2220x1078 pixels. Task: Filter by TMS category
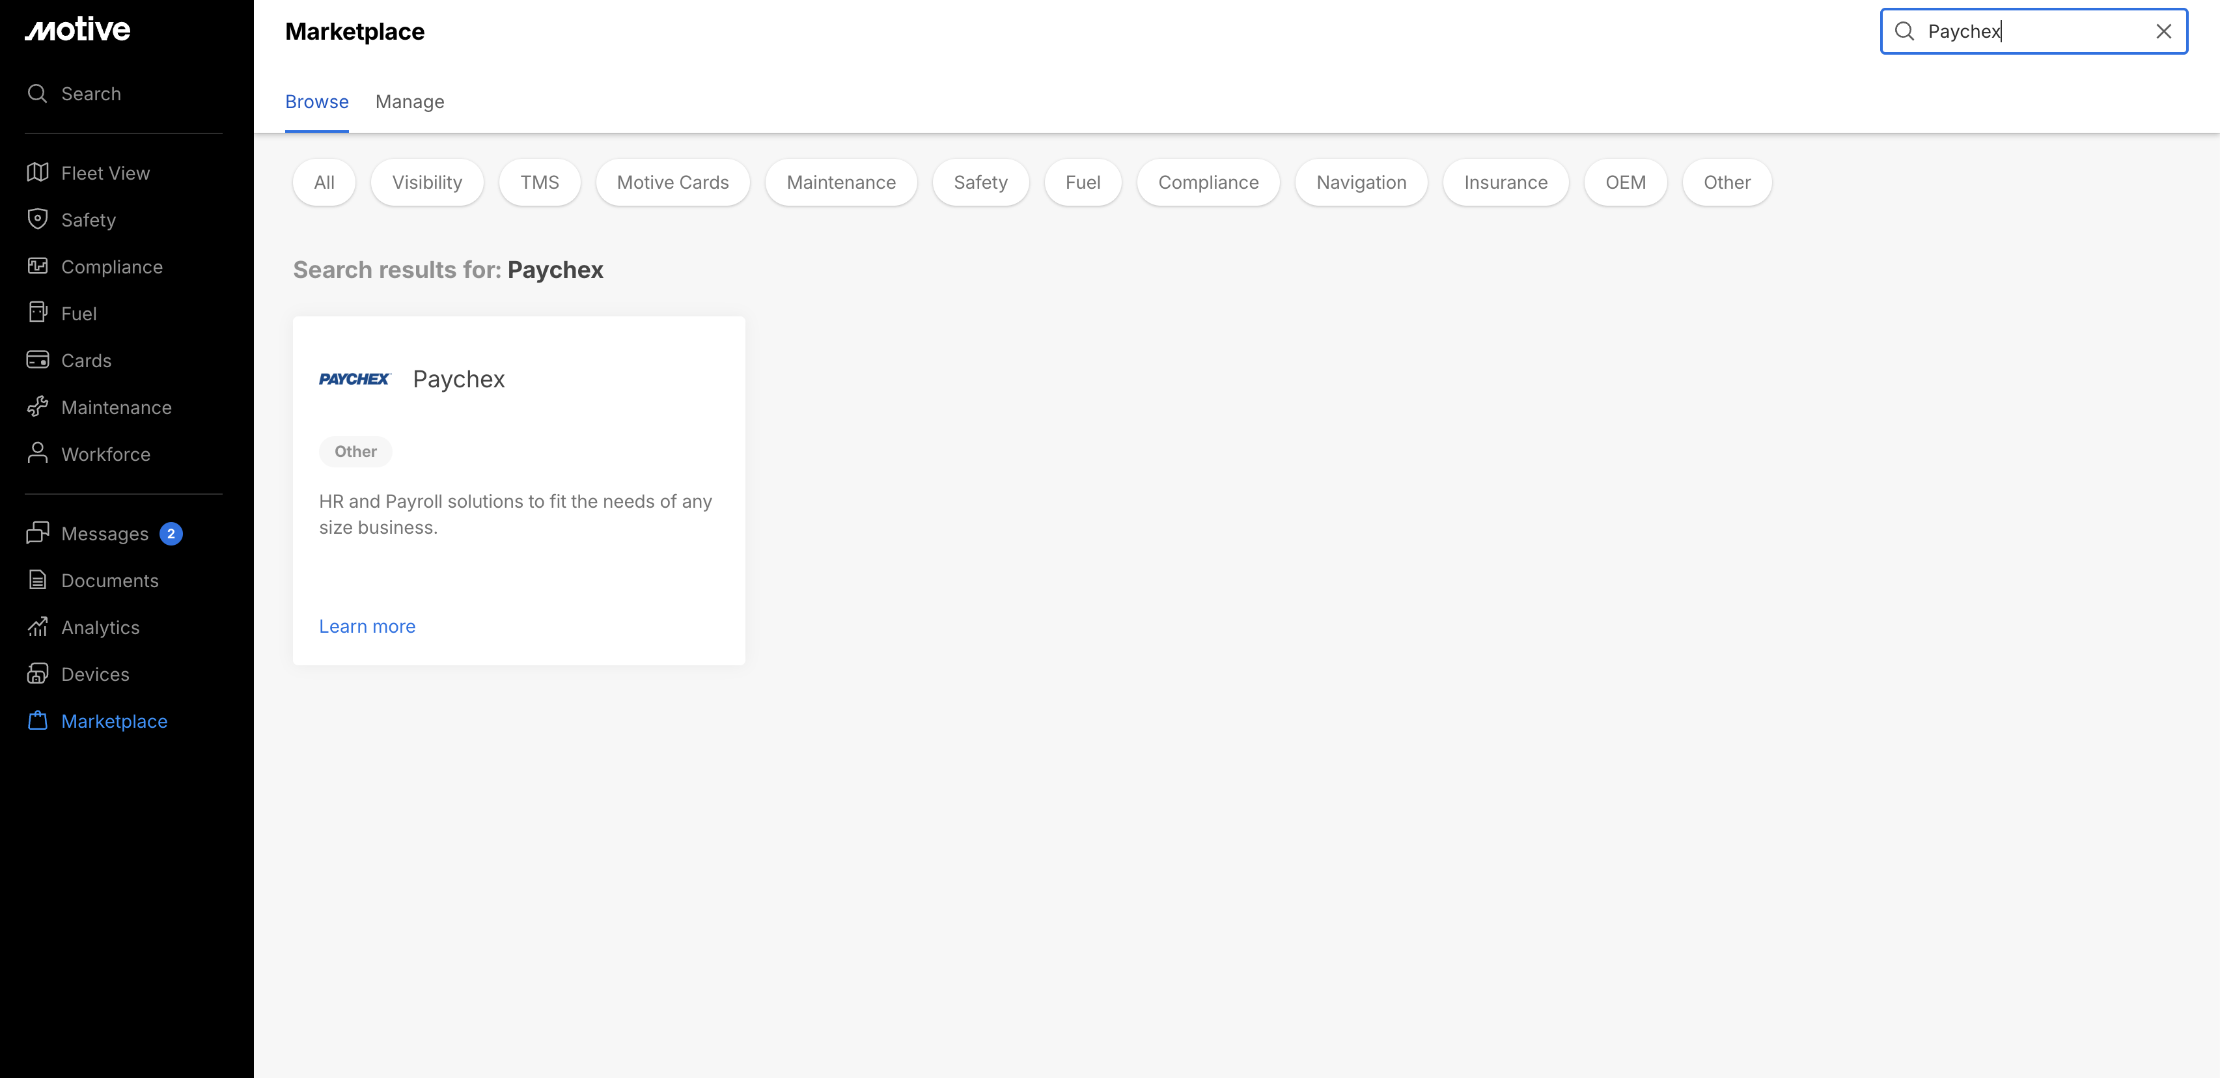[x=540, y=182]
